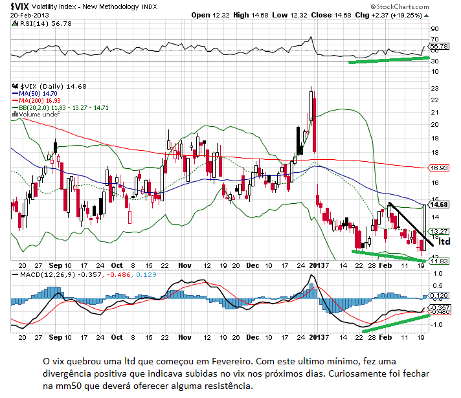
Task: Click the red -0.486 MACD signal value
Action: click(118, 275)
